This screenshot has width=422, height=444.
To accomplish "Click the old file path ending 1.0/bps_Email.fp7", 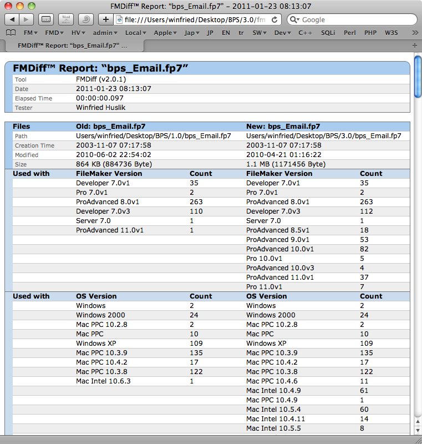I will [153, 136].
